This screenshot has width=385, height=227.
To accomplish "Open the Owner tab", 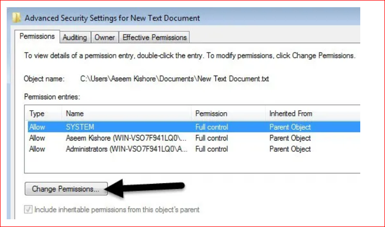I will [x=105, y=37].
